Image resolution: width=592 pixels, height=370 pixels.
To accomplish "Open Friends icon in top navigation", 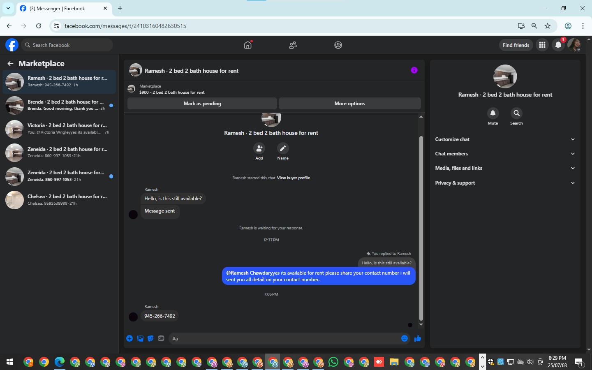I will 293,45.
